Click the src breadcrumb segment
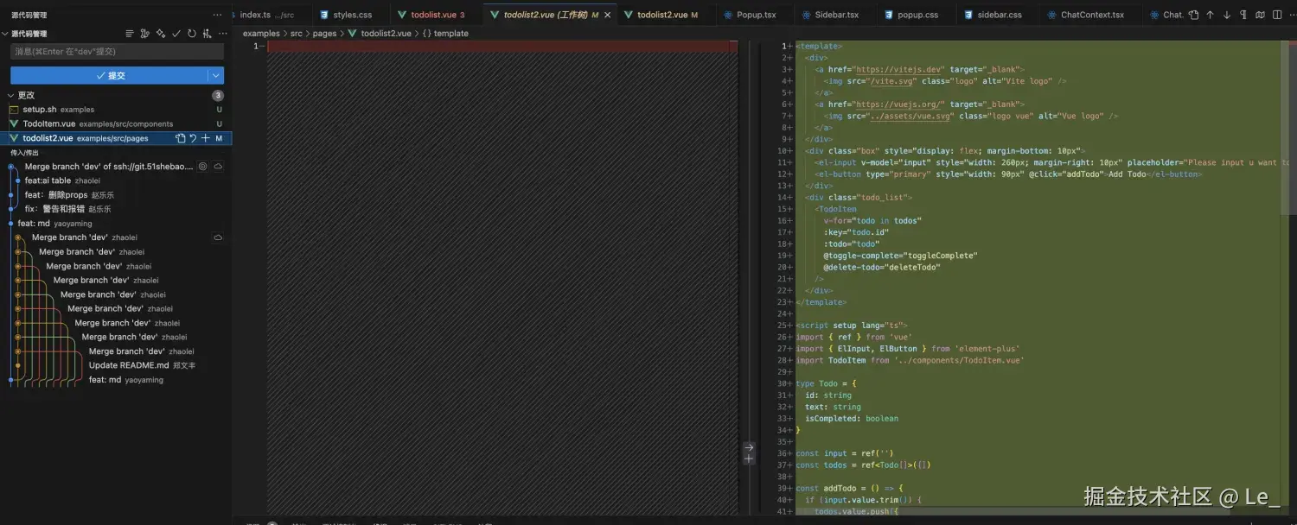This screenshot has height=525, width=1297. coord(297,34)
